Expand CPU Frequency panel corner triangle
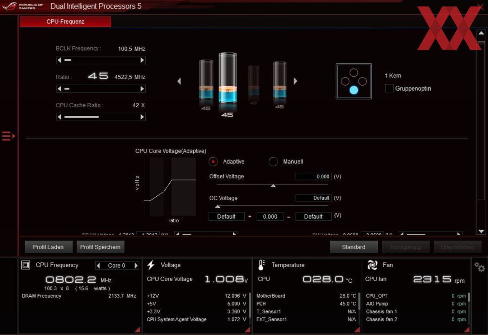Screen dimensions: 488x335 coord(137,329)
